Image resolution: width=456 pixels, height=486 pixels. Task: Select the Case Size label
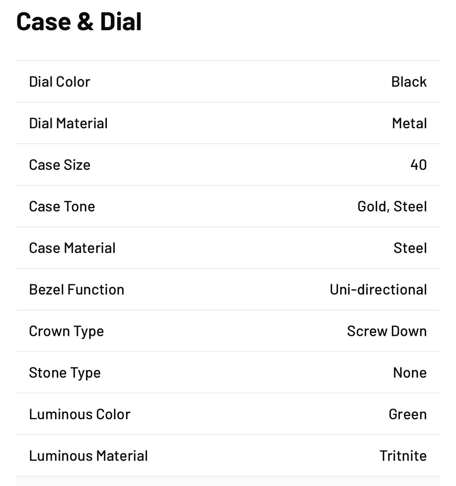(x=60, y=165)
